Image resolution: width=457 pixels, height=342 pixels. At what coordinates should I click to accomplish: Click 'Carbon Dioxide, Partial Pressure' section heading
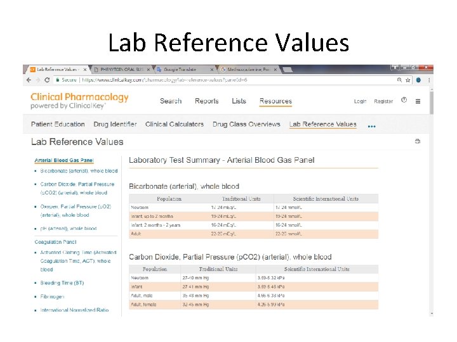click(x=230, y=257)
